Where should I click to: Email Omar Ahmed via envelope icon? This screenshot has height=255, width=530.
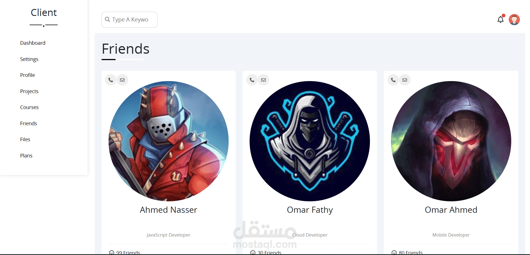(x=405, y=80)
